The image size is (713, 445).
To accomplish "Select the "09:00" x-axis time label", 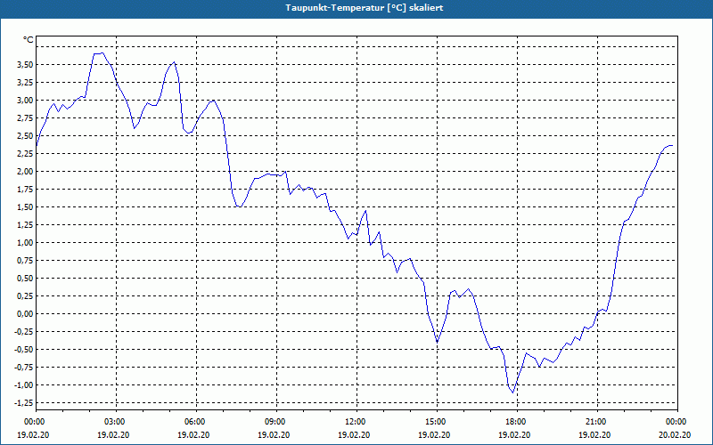I will point(276,422).
